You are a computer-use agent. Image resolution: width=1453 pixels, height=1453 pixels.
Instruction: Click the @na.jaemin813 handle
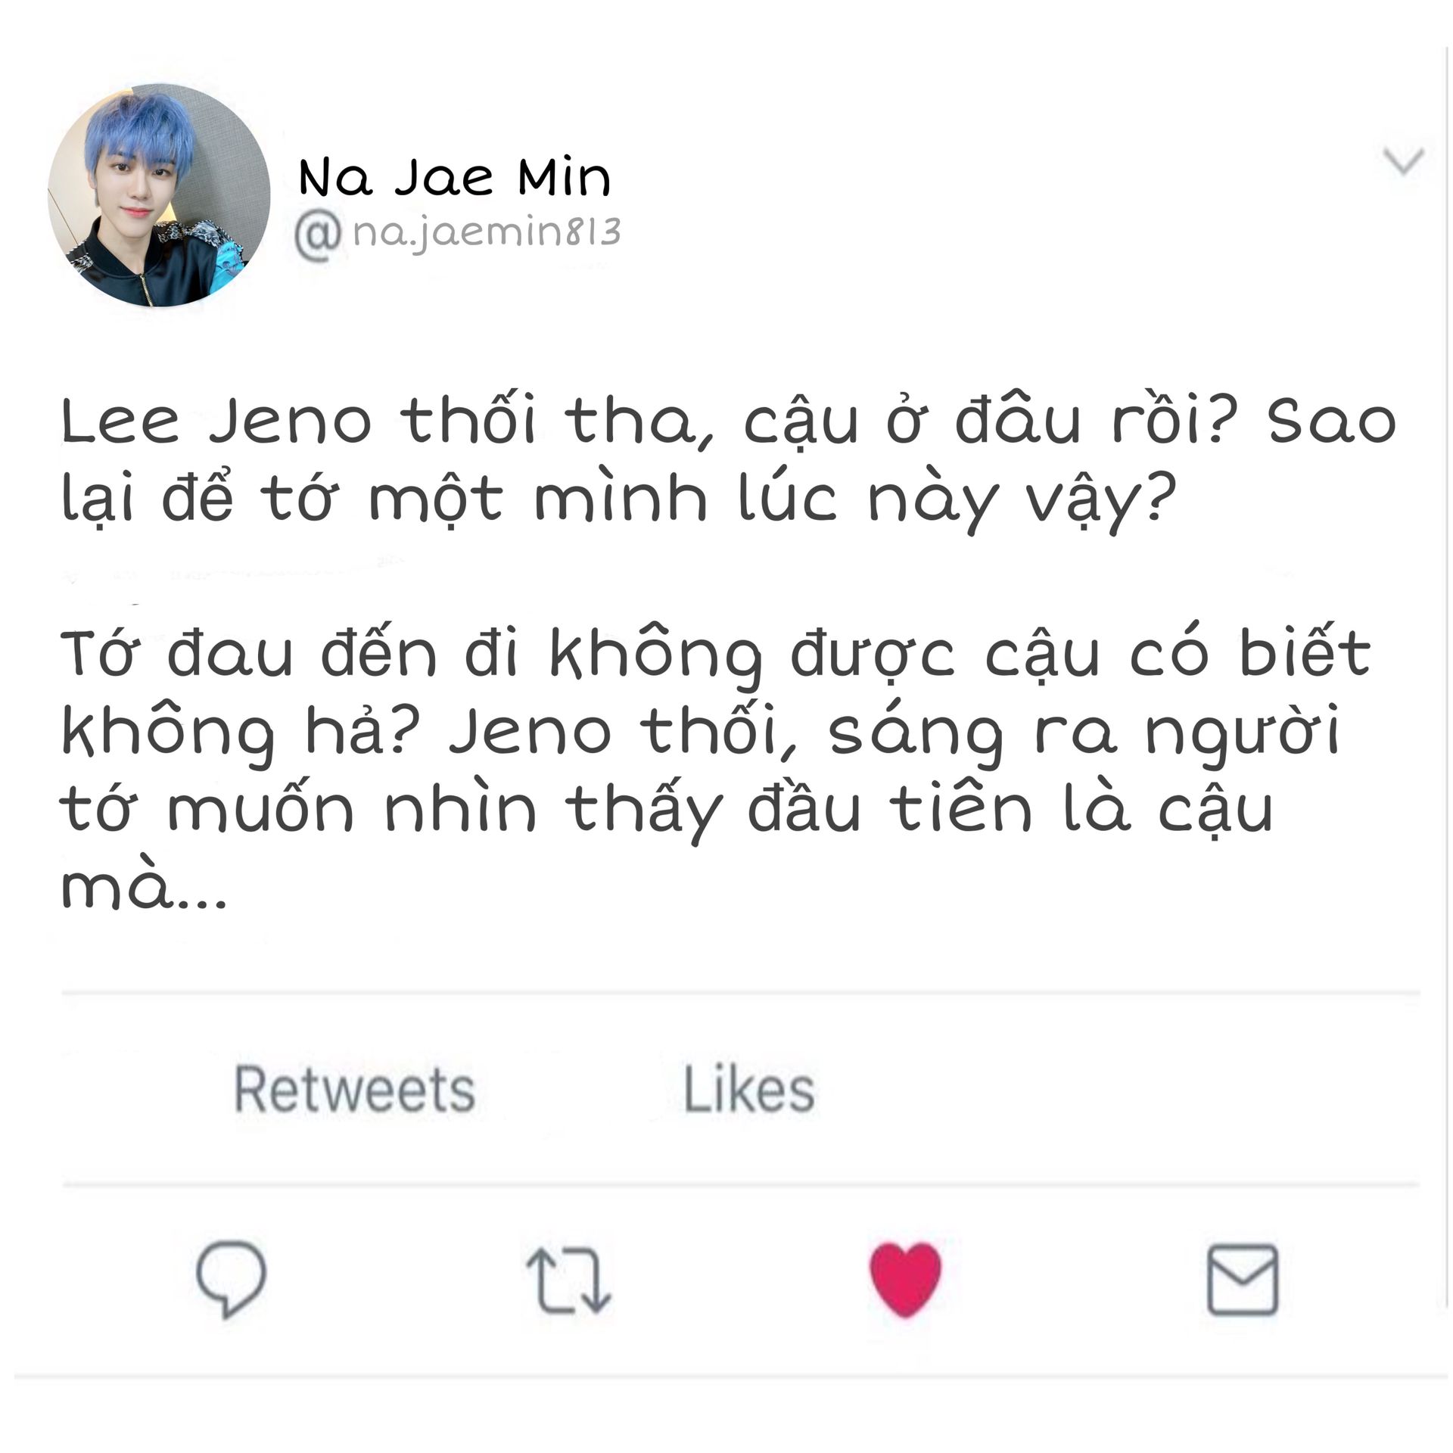coord(458,235)
